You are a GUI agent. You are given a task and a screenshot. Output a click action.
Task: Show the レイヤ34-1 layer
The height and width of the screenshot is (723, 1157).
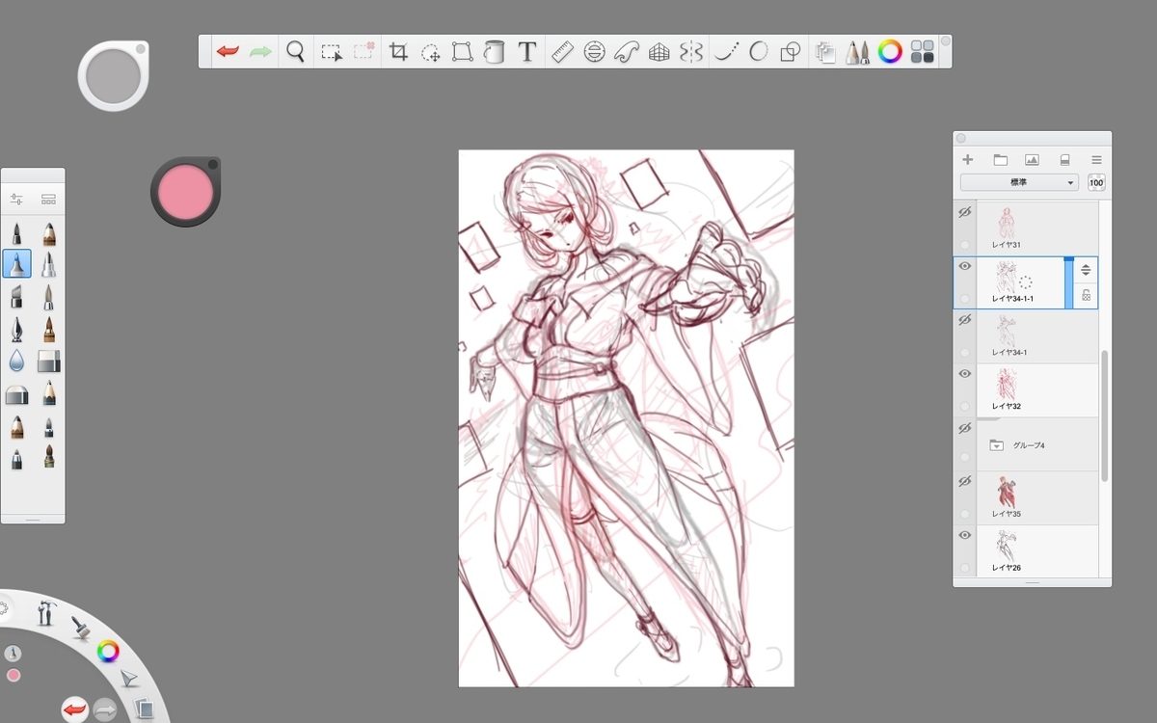[x=964, y=320]
